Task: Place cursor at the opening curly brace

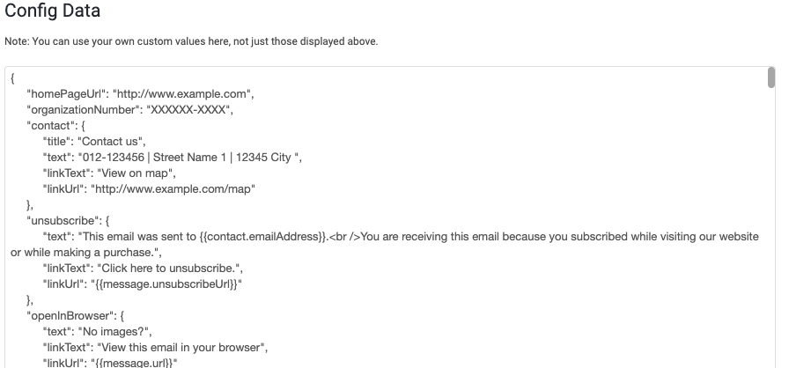Action: tap(12, 78)
